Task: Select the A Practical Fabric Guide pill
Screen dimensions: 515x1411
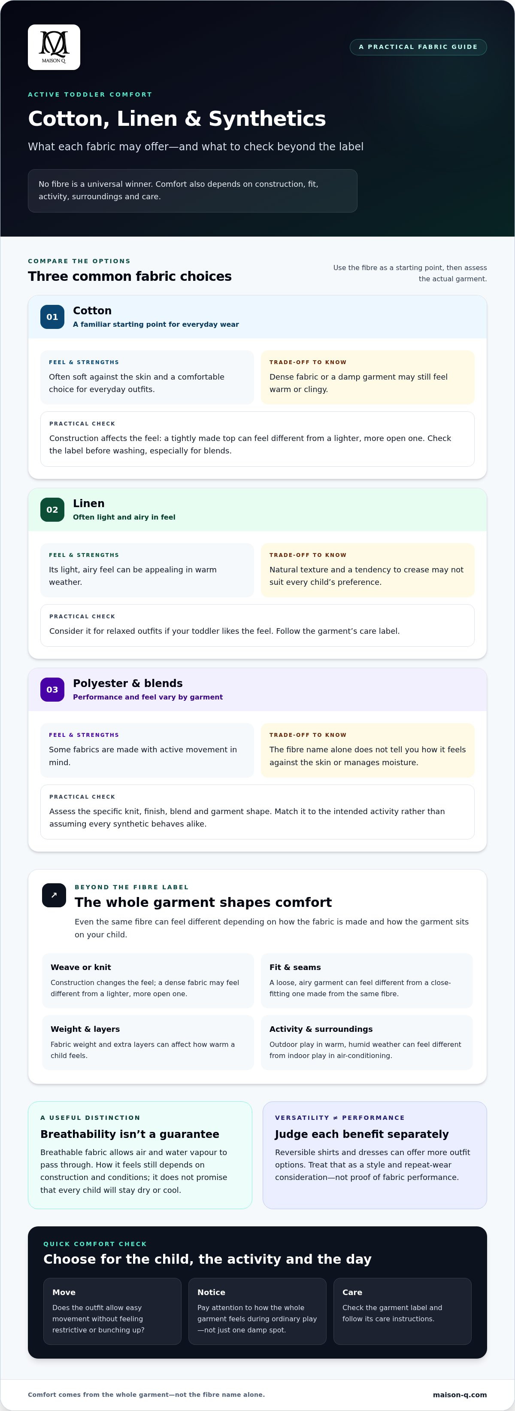Action: coord(418,47)
